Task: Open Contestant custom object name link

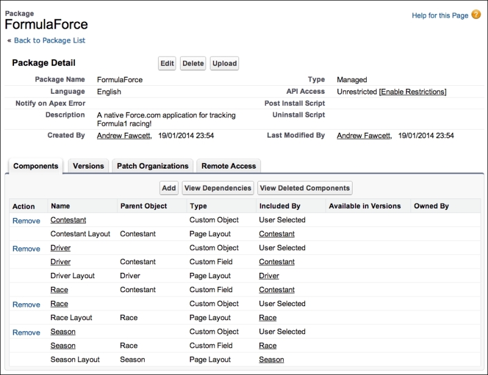Action: [68, 220]
